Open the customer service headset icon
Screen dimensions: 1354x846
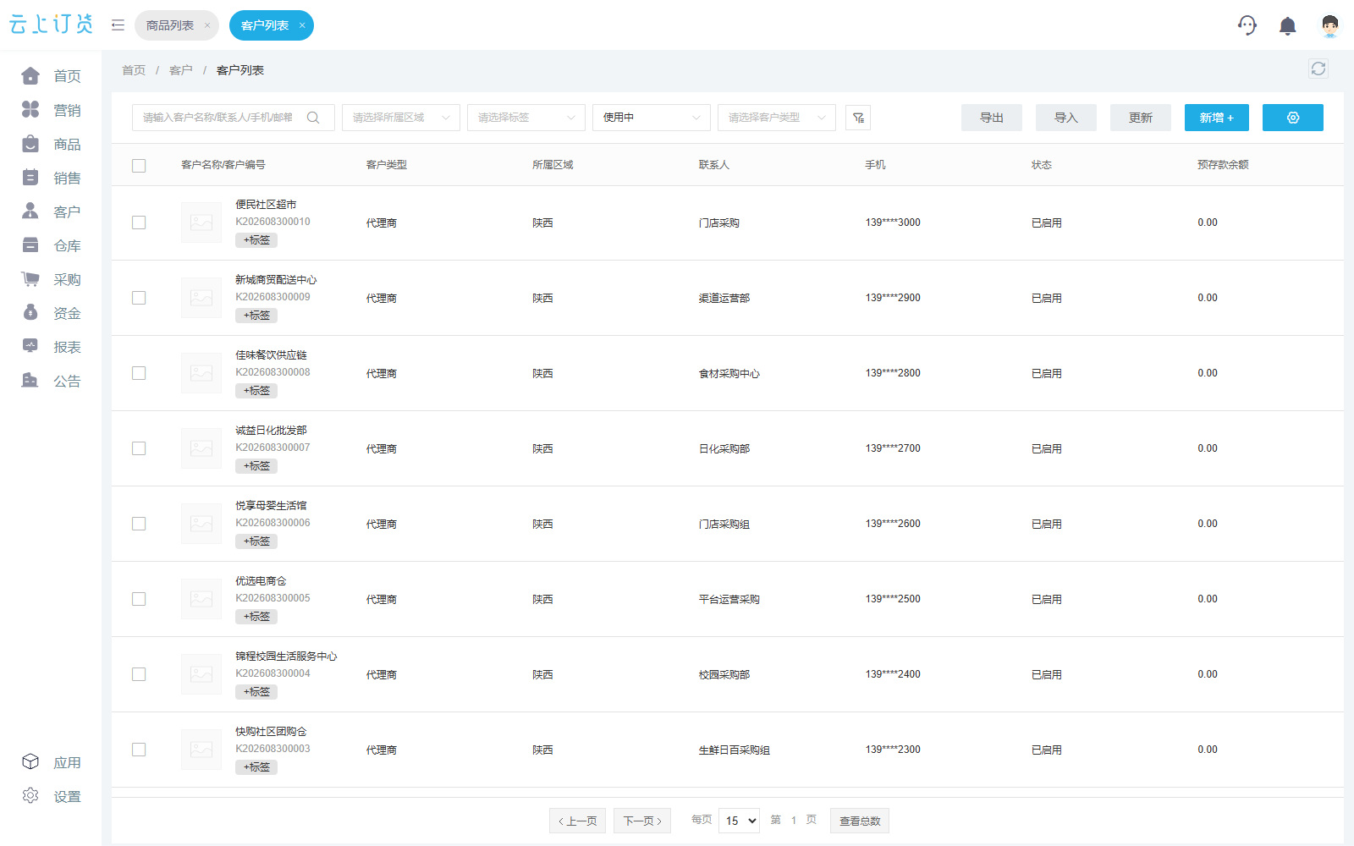(x=1247, y=25)
